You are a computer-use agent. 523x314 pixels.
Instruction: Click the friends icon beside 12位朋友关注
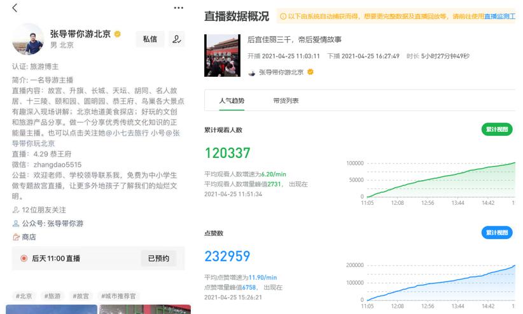16,210
